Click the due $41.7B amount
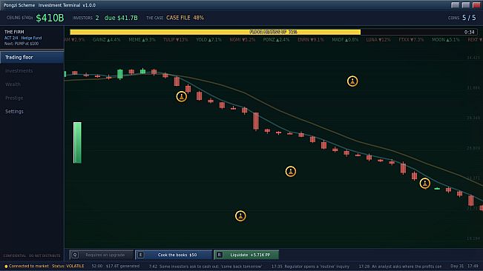This screenshot has height=271, width=483. [x=121, y=18]
